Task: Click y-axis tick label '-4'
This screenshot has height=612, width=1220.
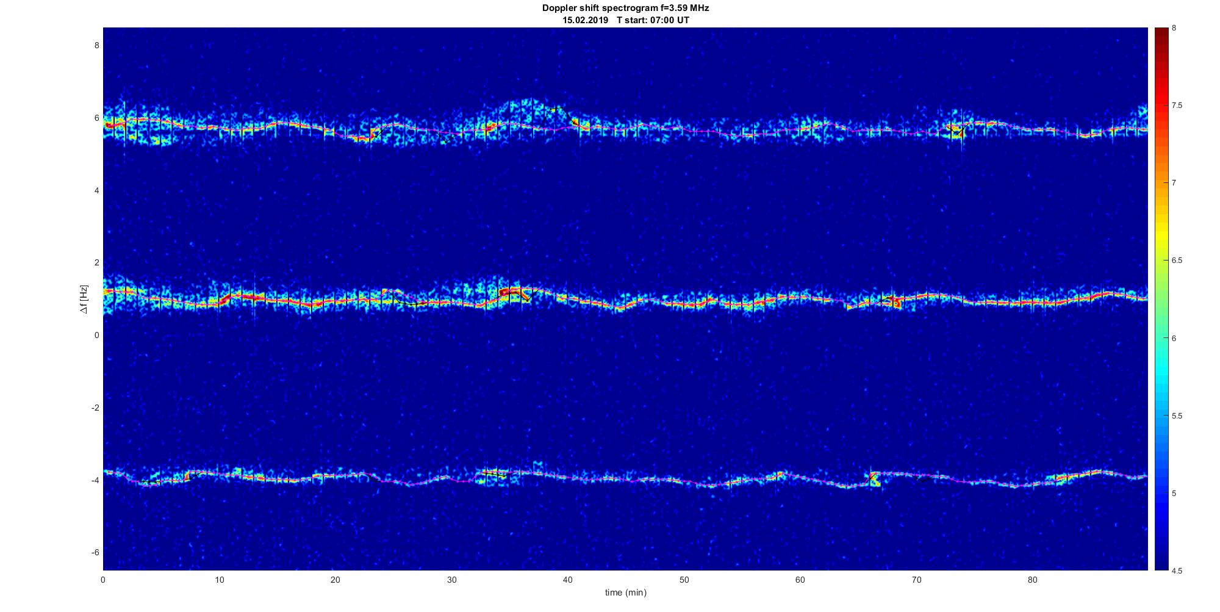Action: click(x=95, y=480)
